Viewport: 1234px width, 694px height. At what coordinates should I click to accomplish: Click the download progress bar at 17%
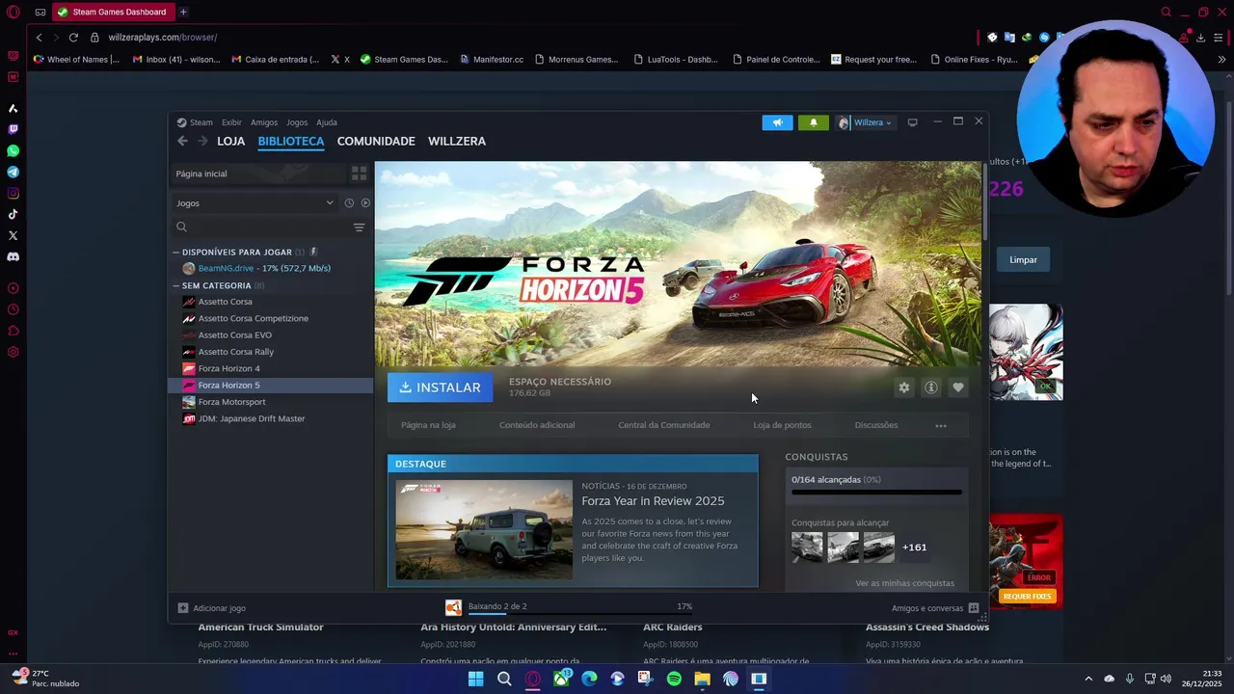(580, 613)
